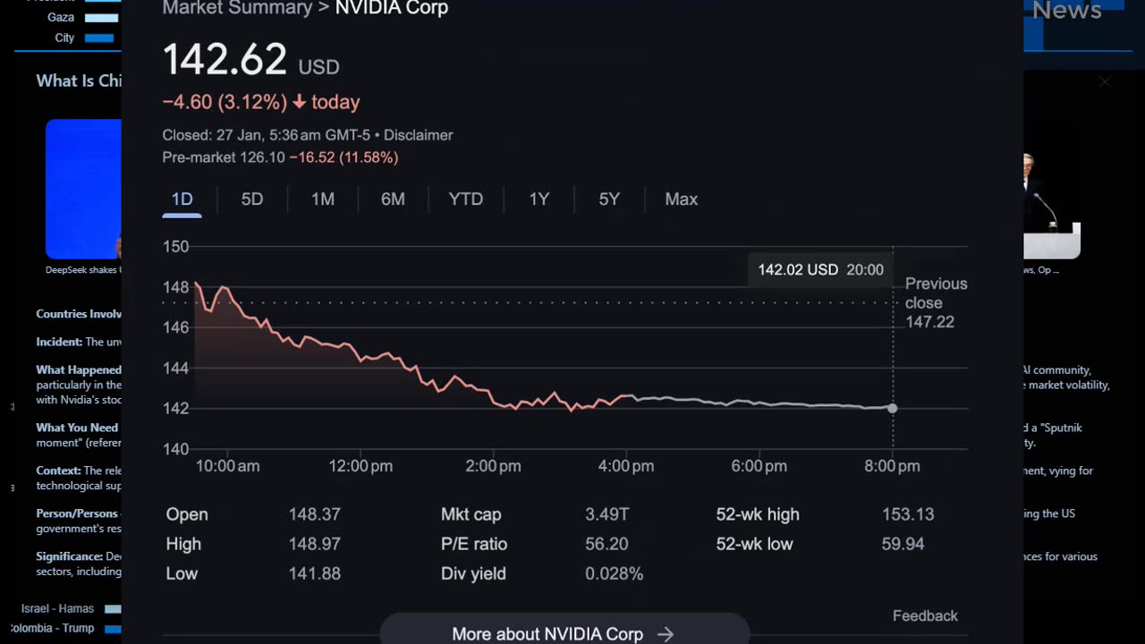This screenshot has height=644, width=1145.
Task: Click the 10:00 am axis label
Action: click(228, 466)
